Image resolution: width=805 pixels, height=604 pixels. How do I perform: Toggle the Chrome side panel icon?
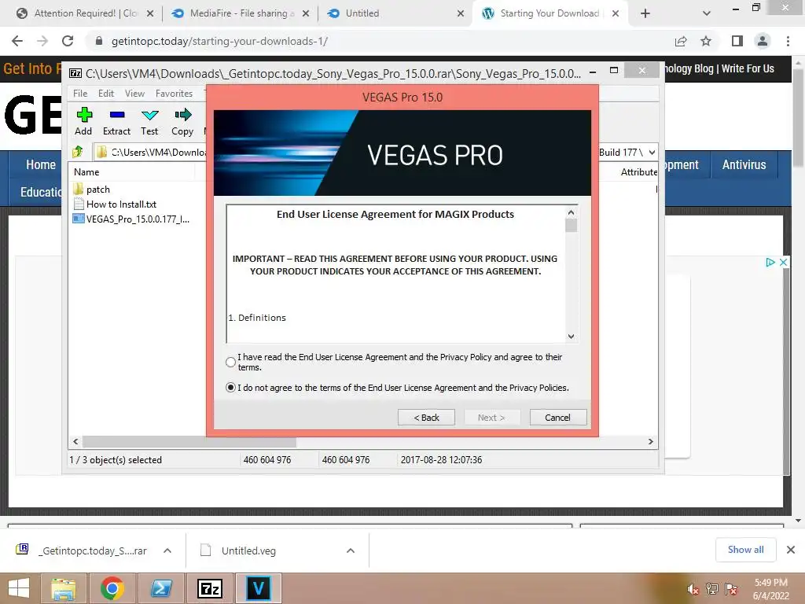click(737, 41)
